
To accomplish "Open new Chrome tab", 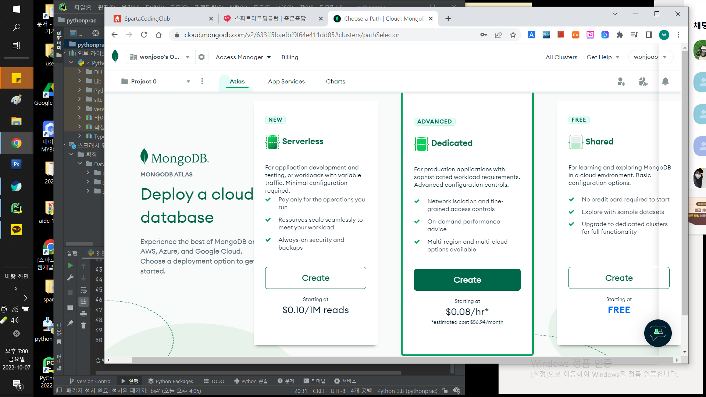I will coord(448,19).
